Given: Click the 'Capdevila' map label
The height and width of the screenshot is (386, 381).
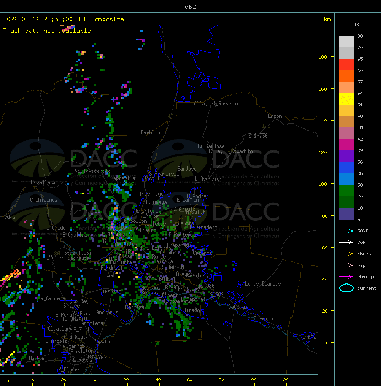Looking at the screenshot, I should pyautogui.click(x=123, y=178).
